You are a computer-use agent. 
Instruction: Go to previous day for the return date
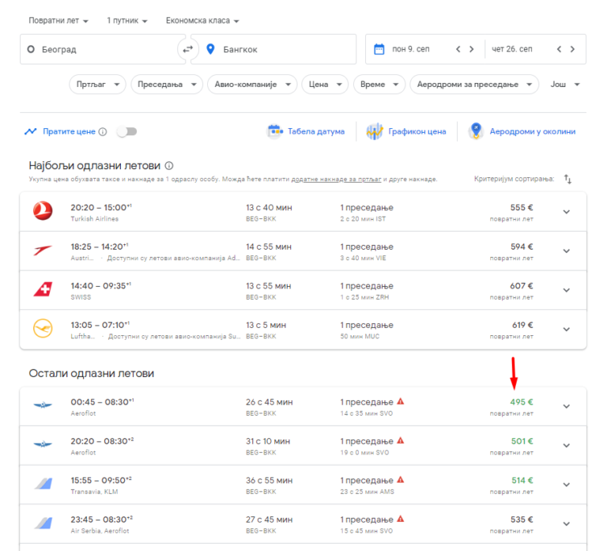coord(559,49)
